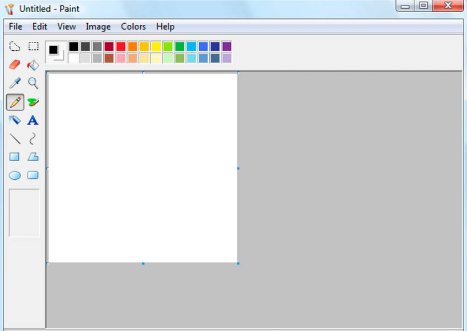Select the red color swatch
Image resolution: width=467 pixels, height=331 pixels.
(x=120, y=46)
